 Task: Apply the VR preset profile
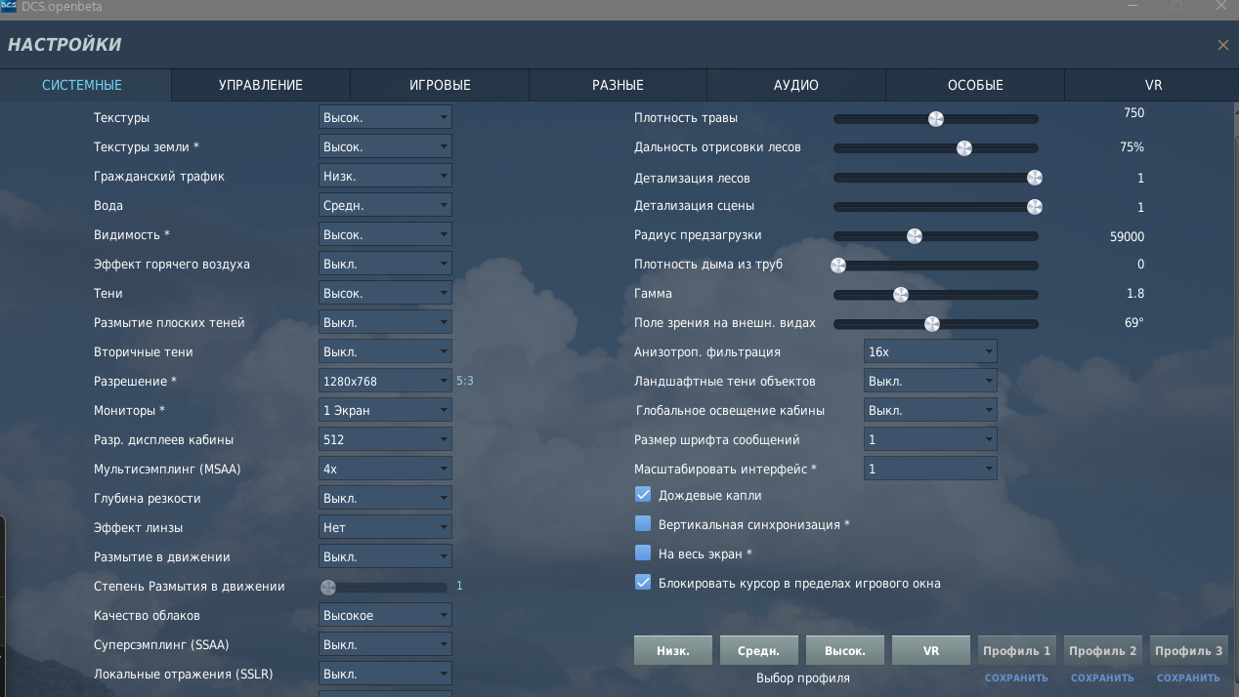[931, 650]
